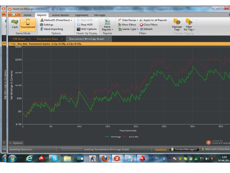Open the Tournament Stats report tab
Screen dimensions: 230x173
click(47, 39)
